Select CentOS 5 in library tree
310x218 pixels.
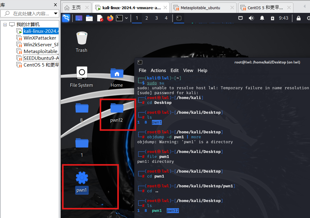pyautogui.click(x=41, y=65)
